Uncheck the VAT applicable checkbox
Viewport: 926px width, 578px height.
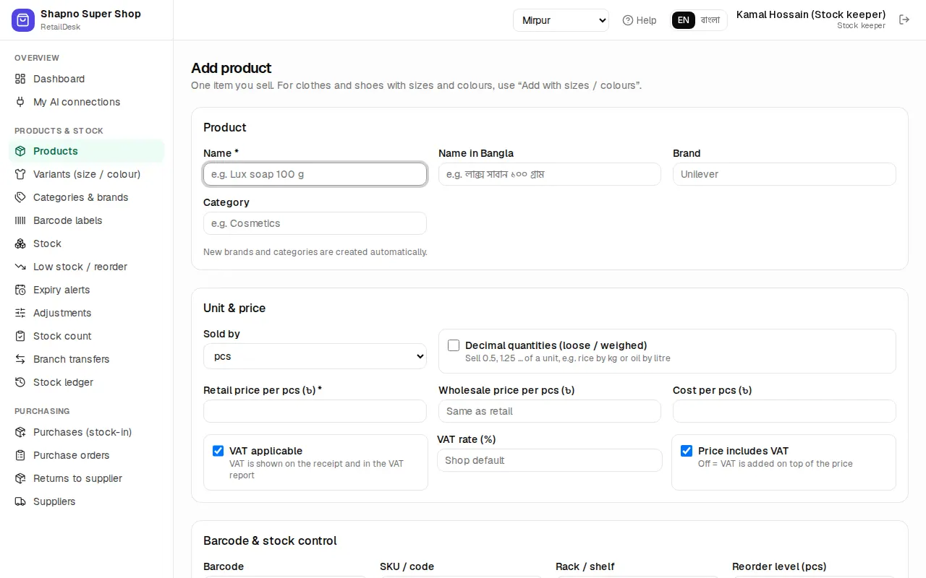point(218,451)
